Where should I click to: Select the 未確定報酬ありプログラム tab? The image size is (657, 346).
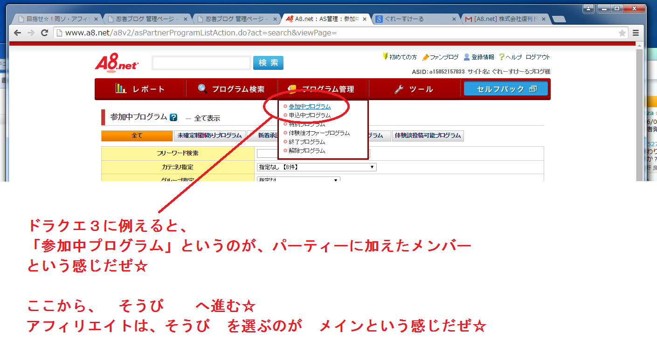(x=210, y=136)
